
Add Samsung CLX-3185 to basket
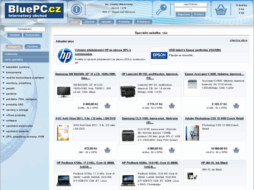tap(172, 150)
